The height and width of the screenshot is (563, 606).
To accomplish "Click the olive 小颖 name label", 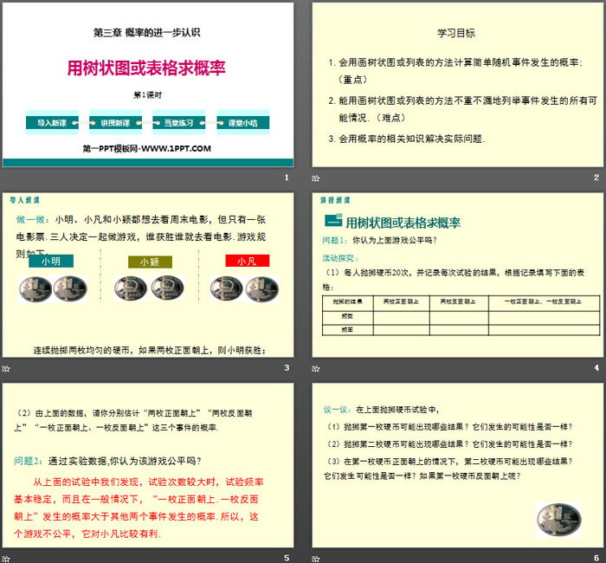I will click(x=145, y=261).
